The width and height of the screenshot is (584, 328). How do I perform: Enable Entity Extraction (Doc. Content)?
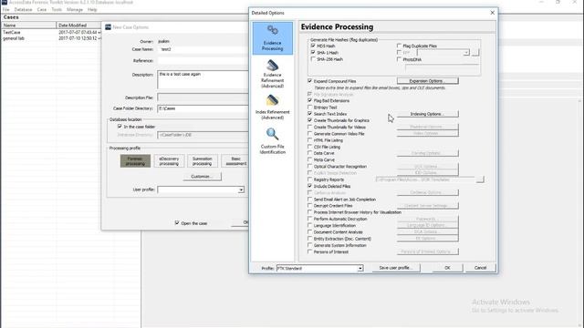coord(310,239)
